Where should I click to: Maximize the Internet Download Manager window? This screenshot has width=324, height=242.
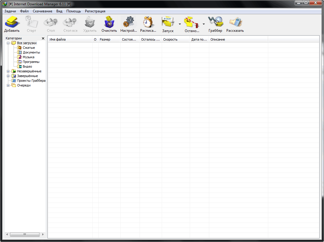[306, 3]
